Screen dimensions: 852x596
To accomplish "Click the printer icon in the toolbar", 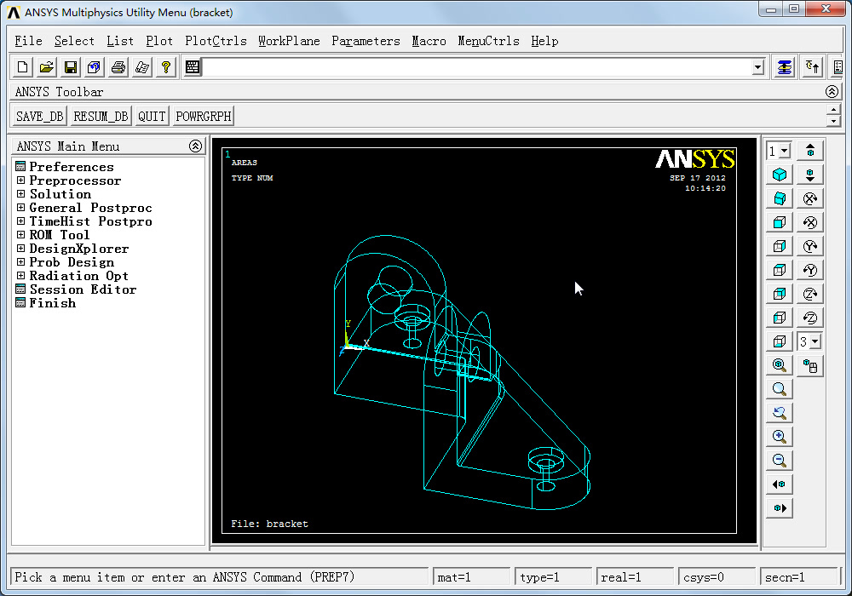I will click(x=118, y=67).
